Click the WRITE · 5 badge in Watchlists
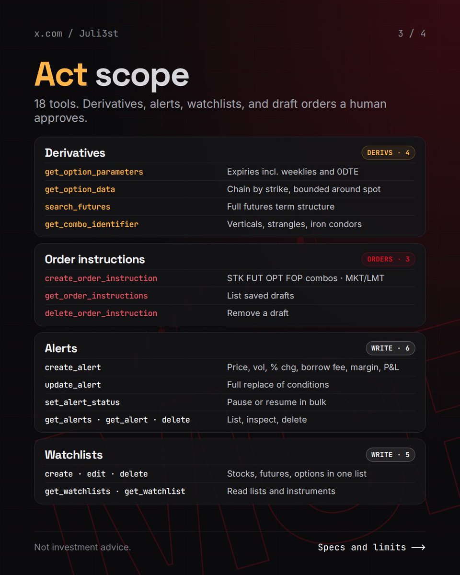This screenshot has height=575, width=460. pos(391,455)
